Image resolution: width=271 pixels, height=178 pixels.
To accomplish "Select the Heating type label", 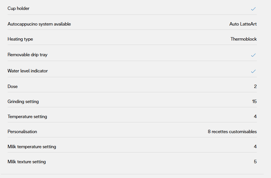I will coord(20,39).
